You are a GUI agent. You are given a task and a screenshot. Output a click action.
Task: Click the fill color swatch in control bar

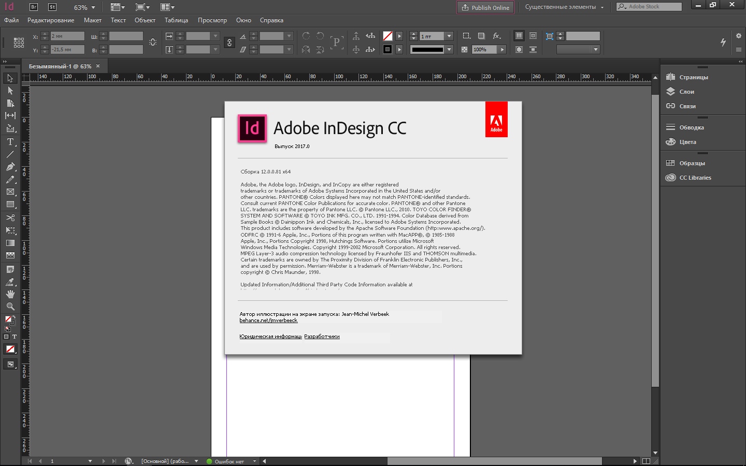388,36
